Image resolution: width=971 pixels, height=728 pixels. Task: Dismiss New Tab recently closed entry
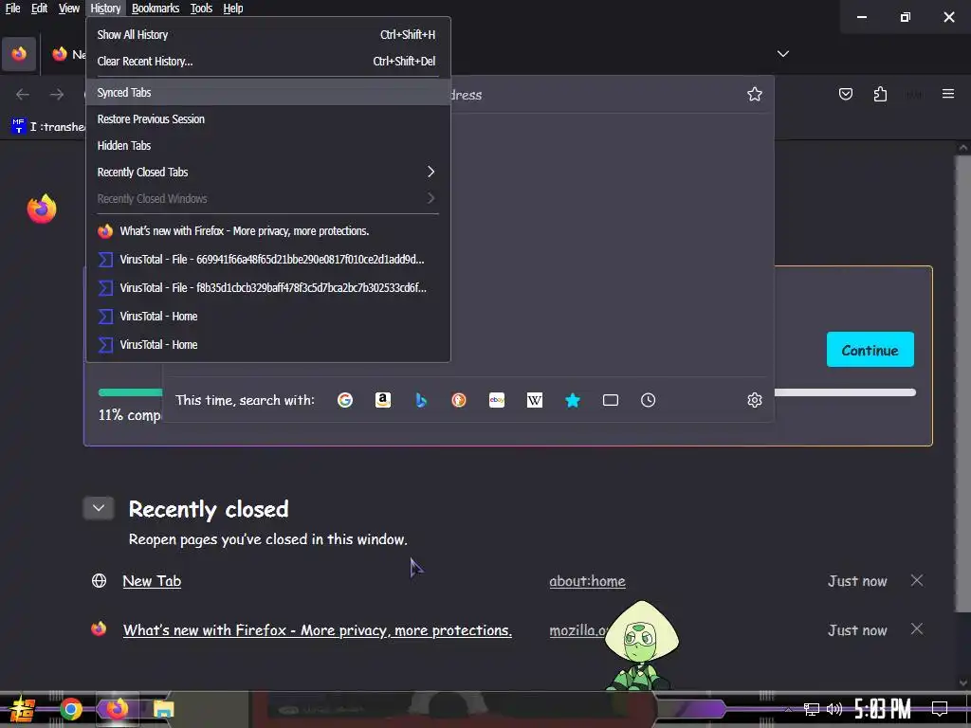pyautogui.click(x=917, y=580)
